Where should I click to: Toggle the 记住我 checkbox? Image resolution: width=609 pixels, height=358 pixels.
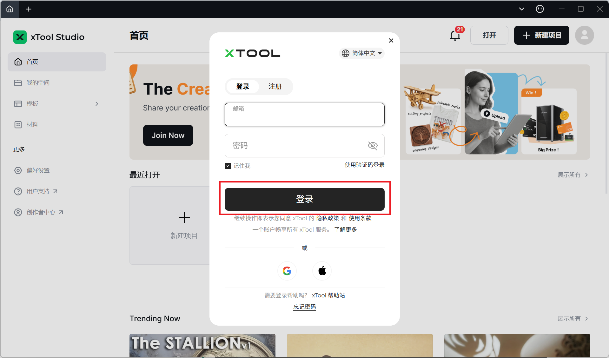[x=228, y=166]
